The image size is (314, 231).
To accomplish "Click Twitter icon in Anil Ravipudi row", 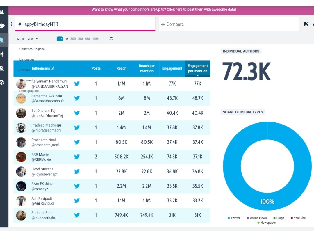I will (77, 200).
